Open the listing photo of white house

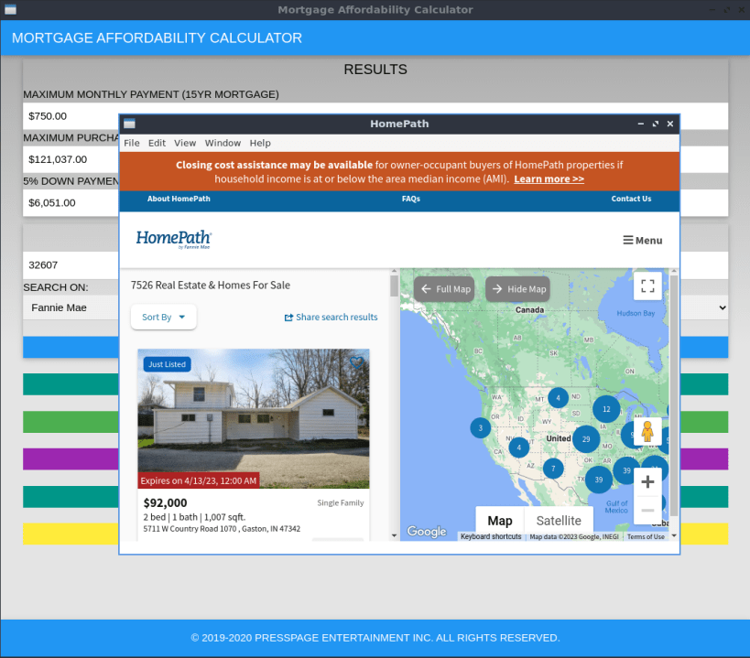pos(254,418)
